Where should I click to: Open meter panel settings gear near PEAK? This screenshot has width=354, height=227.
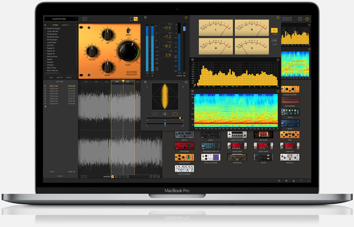click(x=145, y=18)
